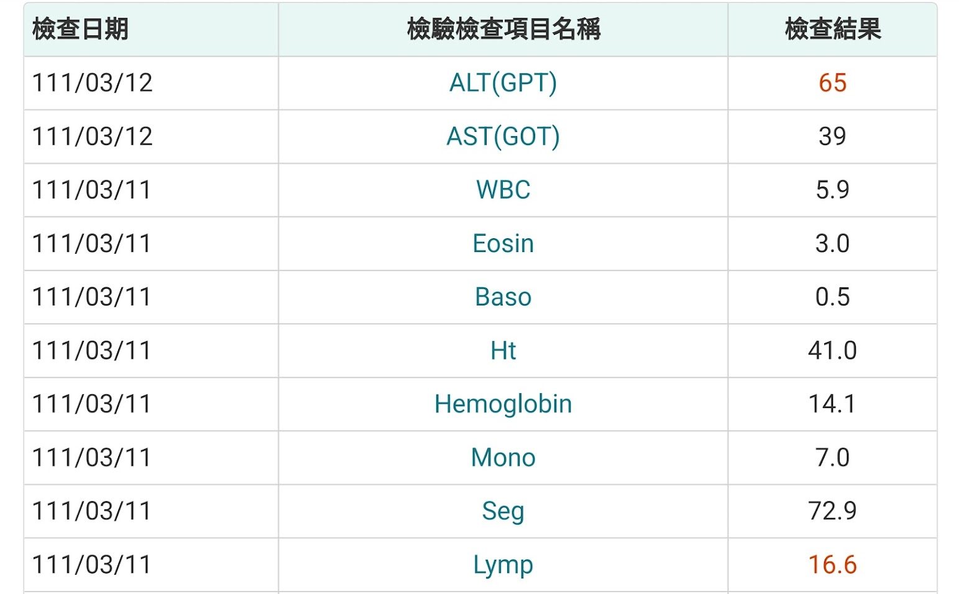Image resolution: width=959 pixels, height=594 pixels.
Task: Open the Lymp test item link
Action: (503, 565)
